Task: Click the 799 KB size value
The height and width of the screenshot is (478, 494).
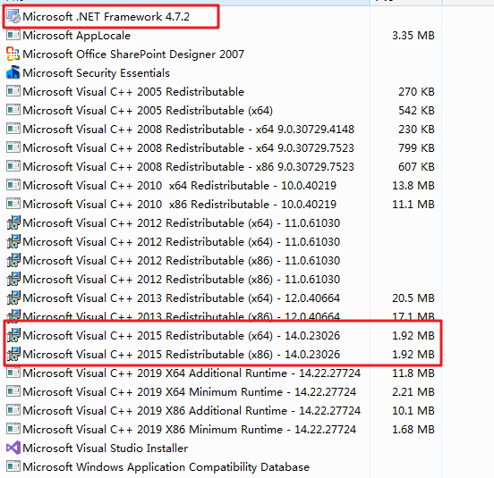Action: coord(416,147)
